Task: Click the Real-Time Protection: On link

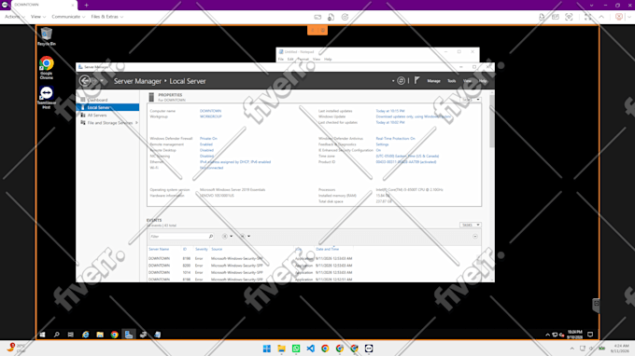Action: coord(395,138)
